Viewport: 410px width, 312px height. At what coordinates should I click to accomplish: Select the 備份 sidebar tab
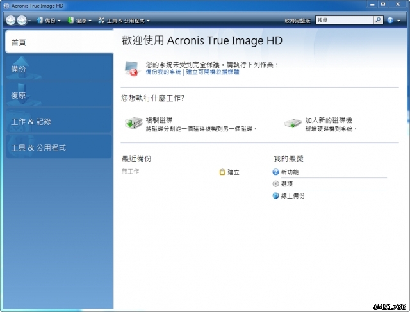(59, 69)
